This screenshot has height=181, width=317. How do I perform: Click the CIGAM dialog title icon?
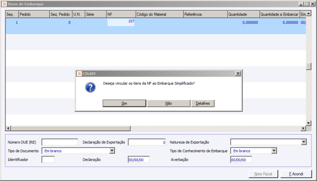point(79,74)
